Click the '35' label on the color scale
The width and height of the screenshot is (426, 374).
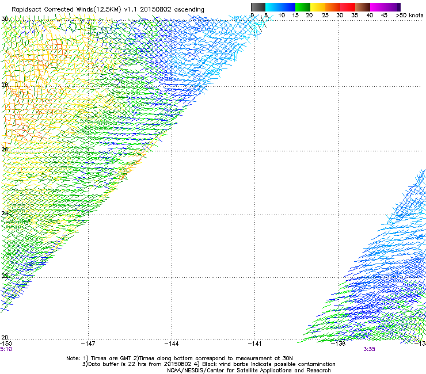[x=355, y=16]
